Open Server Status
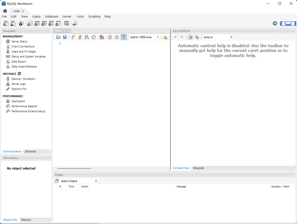 (x=19, y=41)
